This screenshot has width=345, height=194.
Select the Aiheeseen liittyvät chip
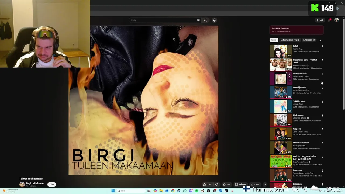(309, 40)
